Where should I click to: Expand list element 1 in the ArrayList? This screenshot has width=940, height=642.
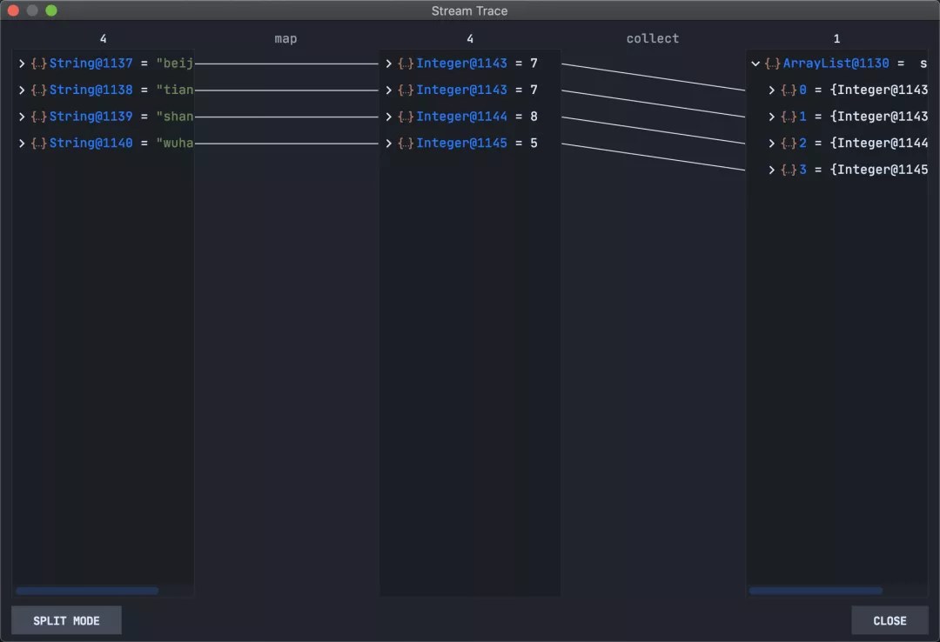point(772,117)
